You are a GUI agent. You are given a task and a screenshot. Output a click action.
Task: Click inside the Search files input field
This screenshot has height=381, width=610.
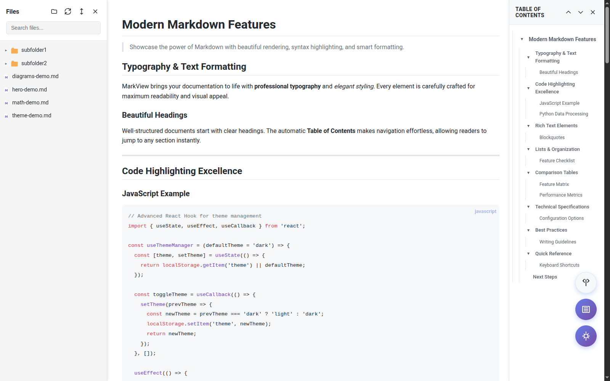coord(53,27)
